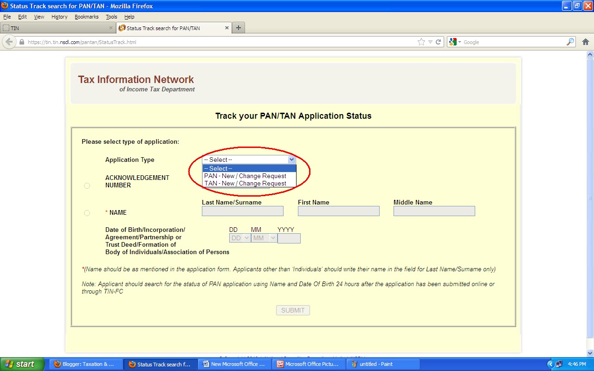The width and height of the screenshot is (594, 371).
Task: Choose TAN - New / Change Request option
Action: click(x=245, y=183)
